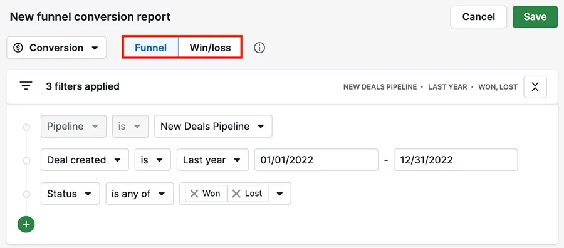Image resolution: width=564 pixels, height=248 pixels.
Task: Select the Funnel view tab
Action: pos(150,48)
